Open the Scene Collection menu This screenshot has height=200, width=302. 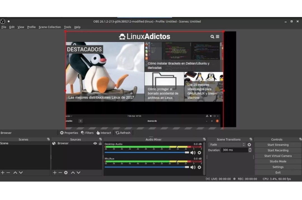click(x=50, y=27)
